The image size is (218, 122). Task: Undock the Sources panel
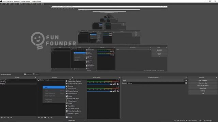point(72,78)
